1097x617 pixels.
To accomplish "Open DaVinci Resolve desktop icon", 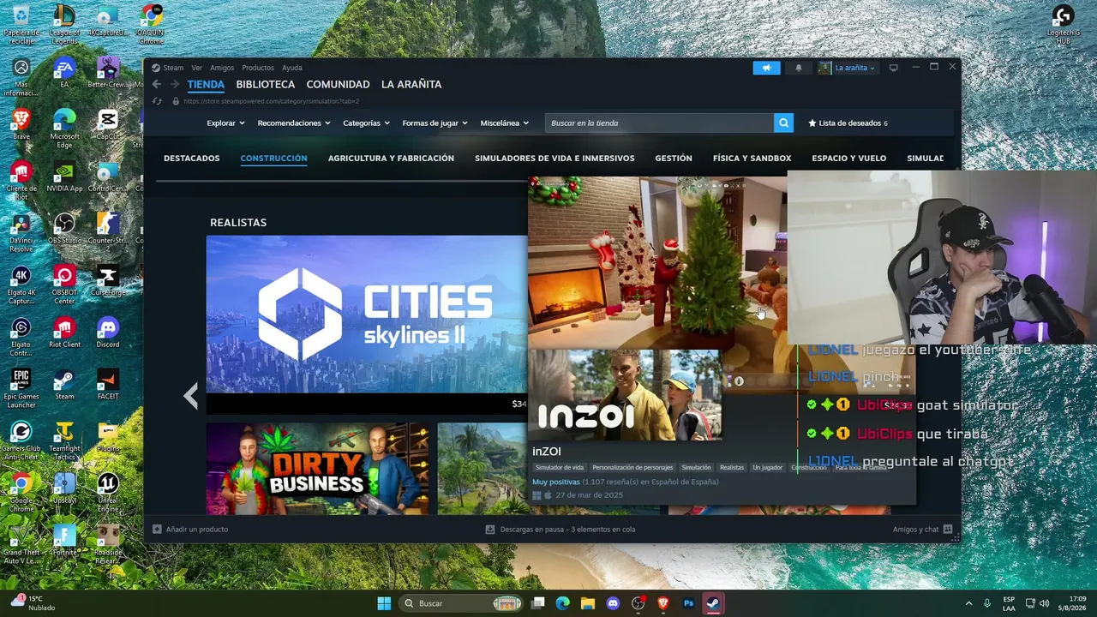I will pos(21,231).
